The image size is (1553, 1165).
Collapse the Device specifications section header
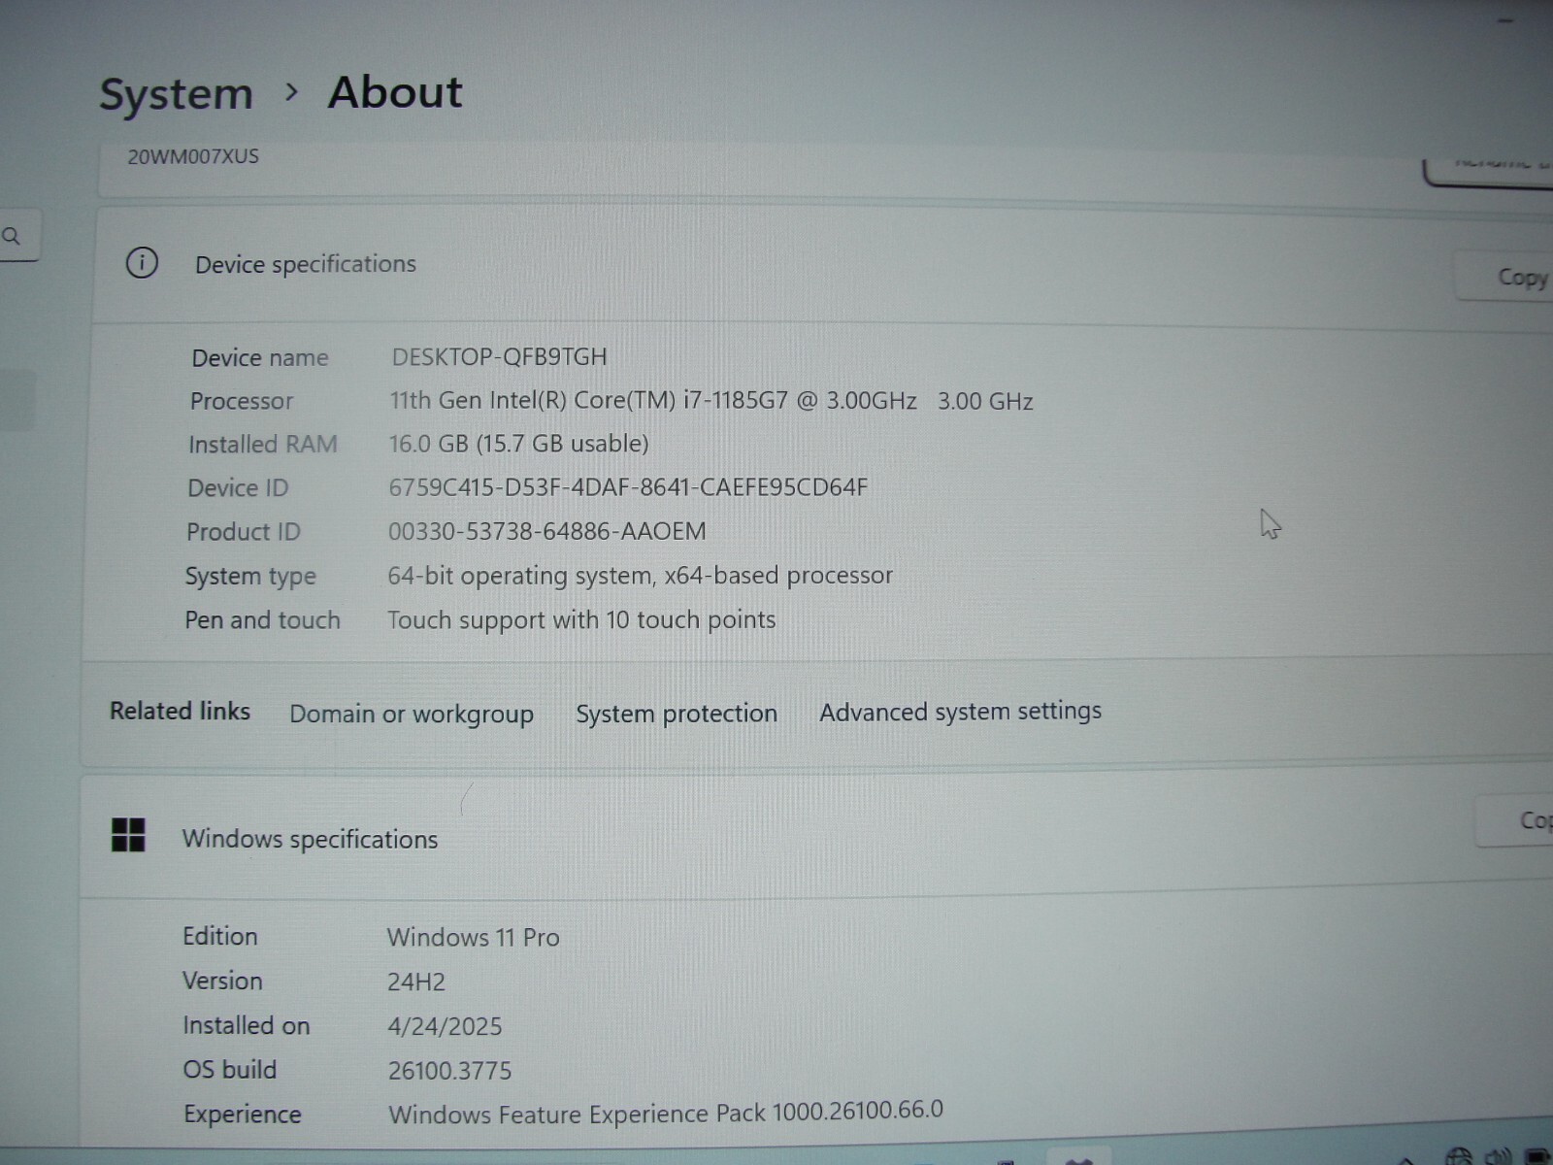pyautogui.click(x=823, y=265)
